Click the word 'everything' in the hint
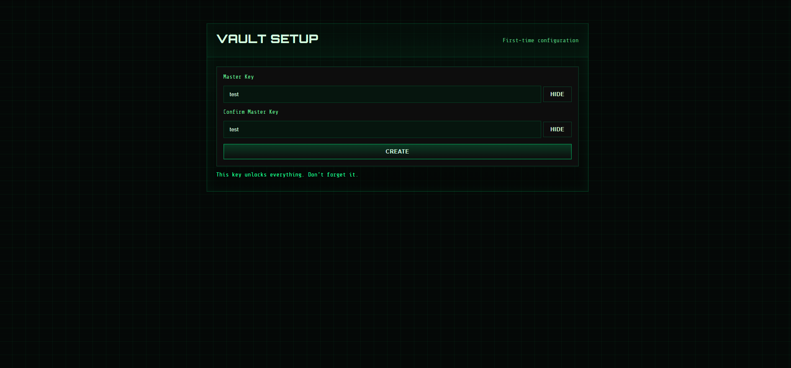Image resolution: width=791 pixels, height=368 pixels. pyautogui.click(x=286, y=175)
